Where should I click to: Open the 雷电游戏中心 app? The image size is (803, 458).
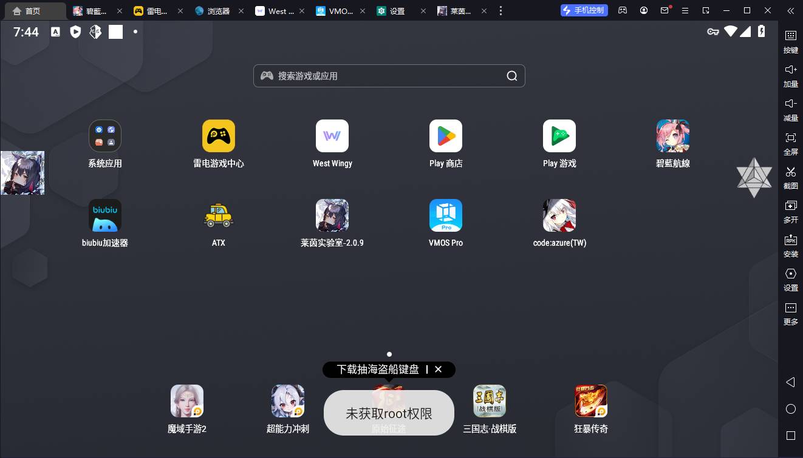(x=218, y=136)
